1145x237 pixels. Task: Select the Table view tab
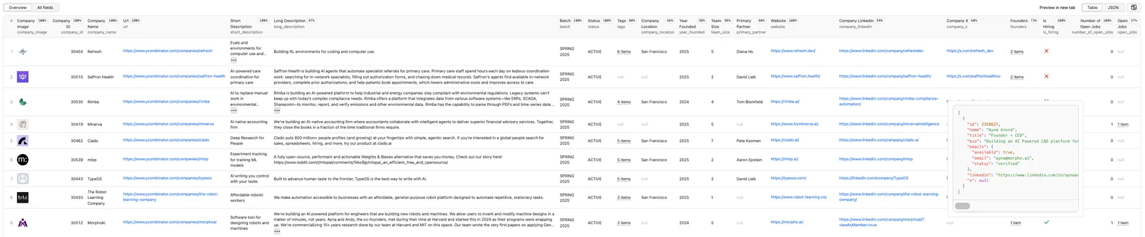[1092, 8]
